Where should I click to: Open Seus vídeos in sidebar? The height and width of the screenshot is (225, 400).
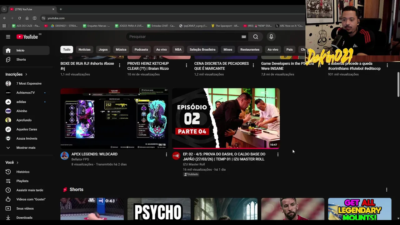pos(26,208)
